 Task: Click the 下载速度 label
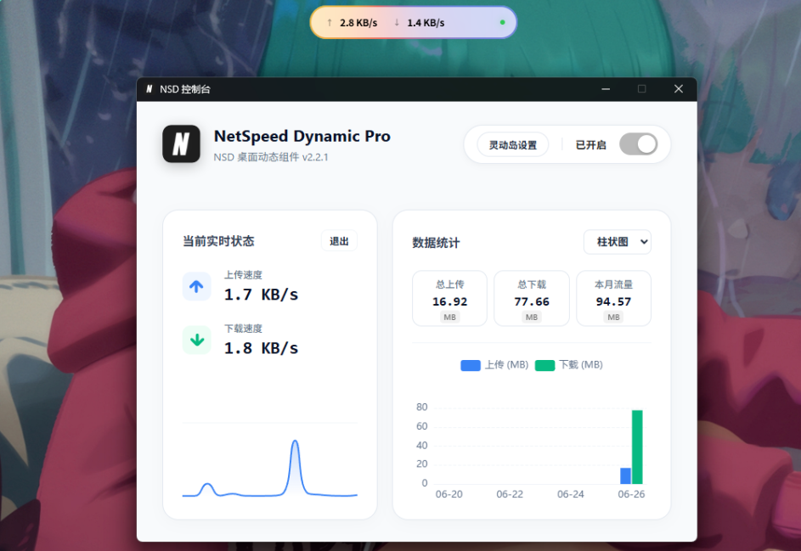point(243,329)
